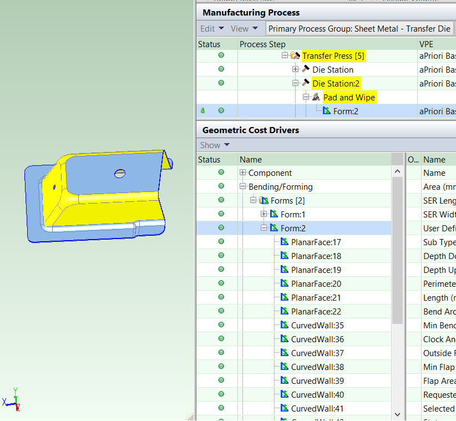Click the CurvedWall:35 feature icon
Image resolution: width=456 pixels, height=421 pixels.
pos(285,325)
